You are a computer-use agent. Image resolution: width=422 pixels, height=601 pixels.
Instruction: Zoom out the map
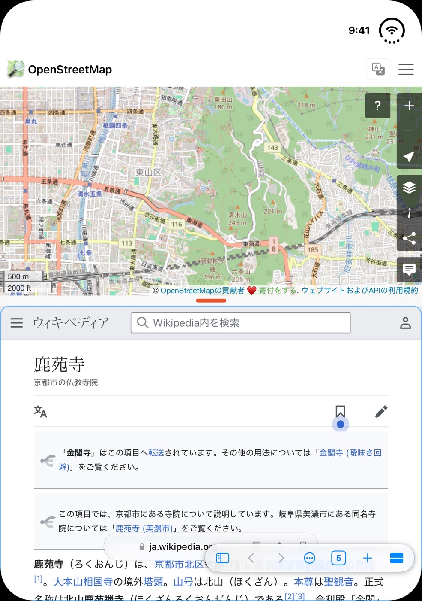click(x=409, y=131)
